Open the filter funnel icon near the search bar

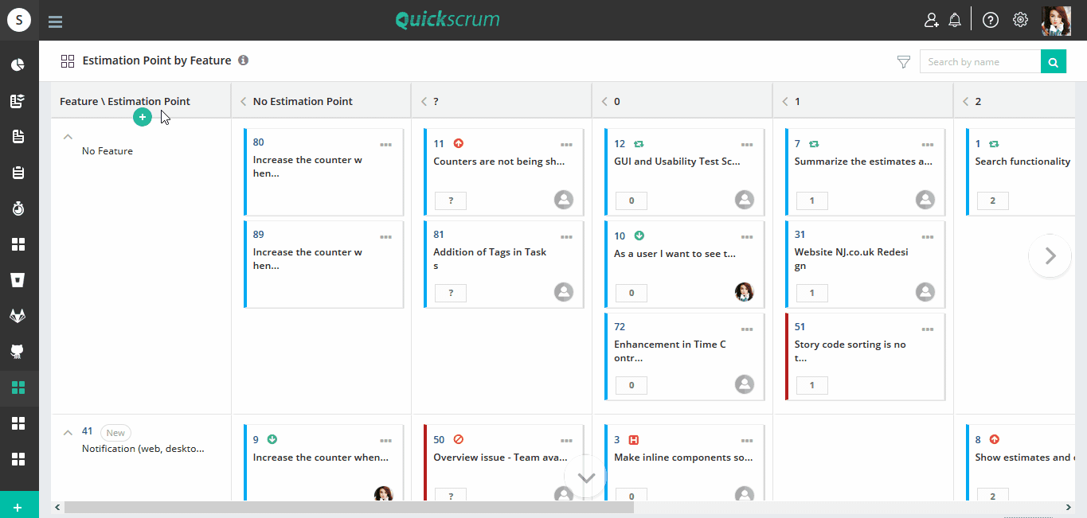pos(903,61)
